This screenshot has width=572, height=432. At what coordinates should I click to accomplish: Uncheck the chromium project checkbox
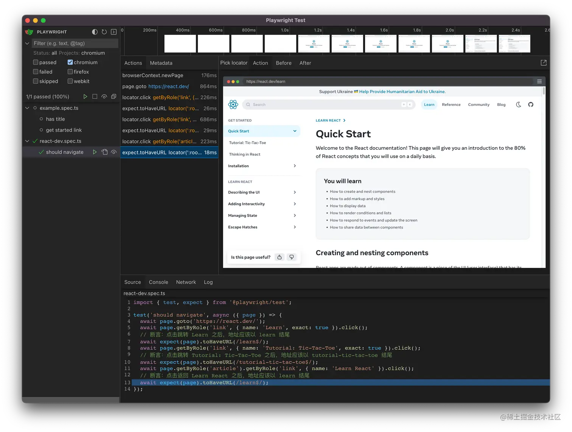tap(70, 62)
